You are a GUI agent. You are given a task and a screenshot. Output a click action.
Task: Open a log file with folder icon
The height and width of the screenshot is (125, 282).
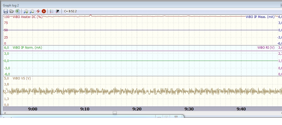point(11,11)
